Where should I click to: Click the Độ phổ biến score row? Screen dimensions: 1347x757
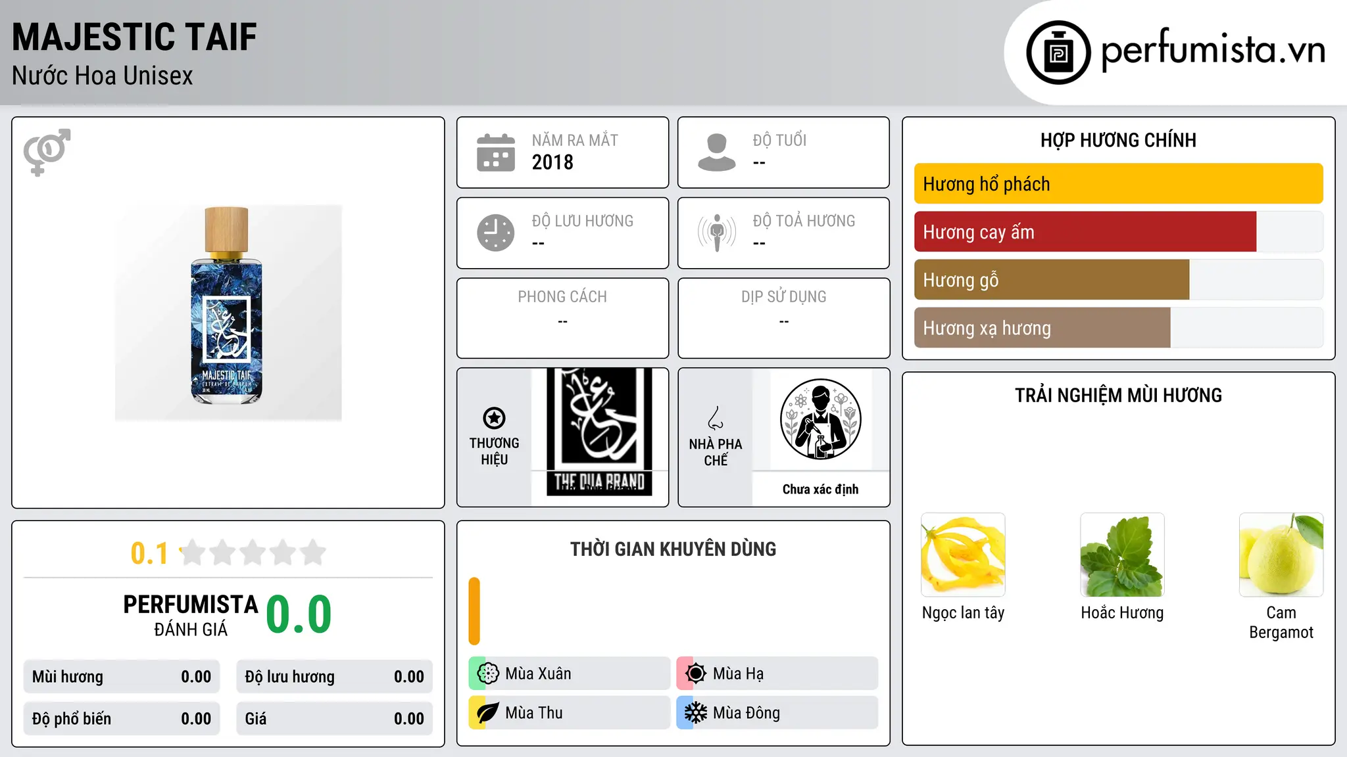point(122,719)
